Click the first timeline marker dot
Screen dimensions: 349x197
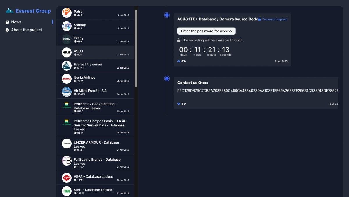[x=167, y=15]
